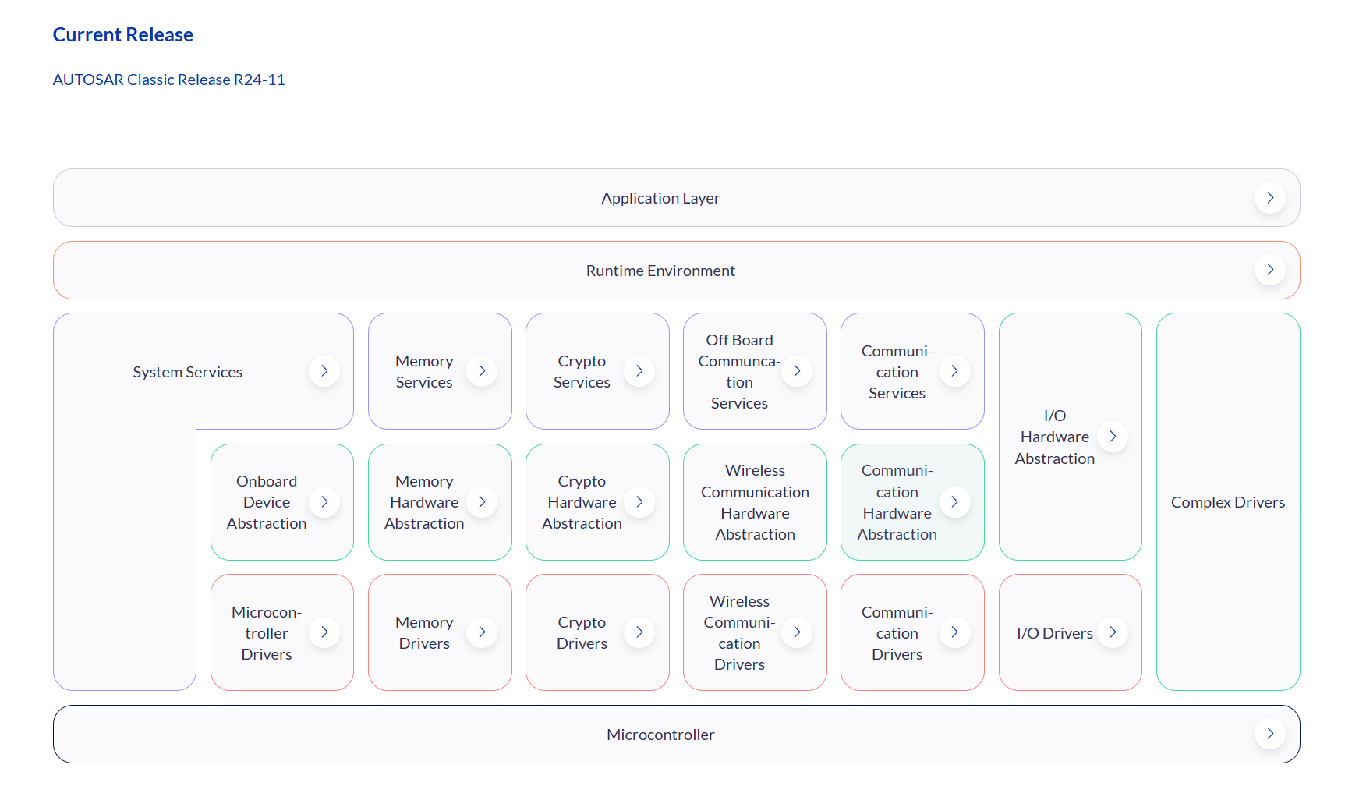Click the Communication Drivers label
This screenshot has width=1345, height=793.
(897, 633)
